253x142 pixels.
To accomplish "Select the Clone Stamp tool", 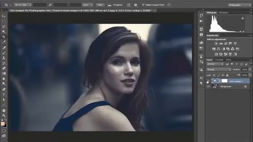I will (x=4, y=58).
